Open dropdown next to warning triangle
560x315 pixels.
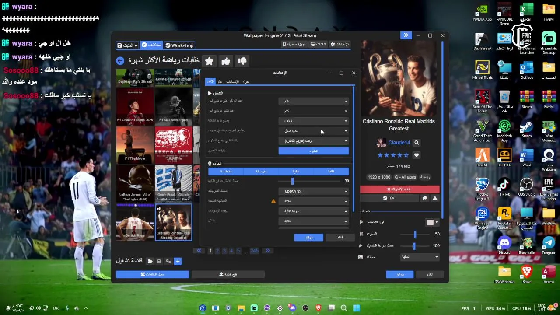(x=314, y=201)
